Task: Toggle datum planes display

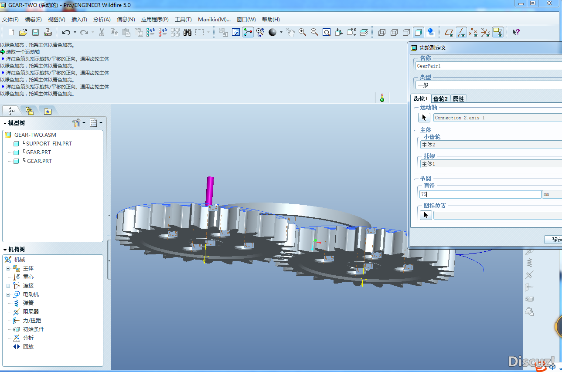Action: [449, 32]
